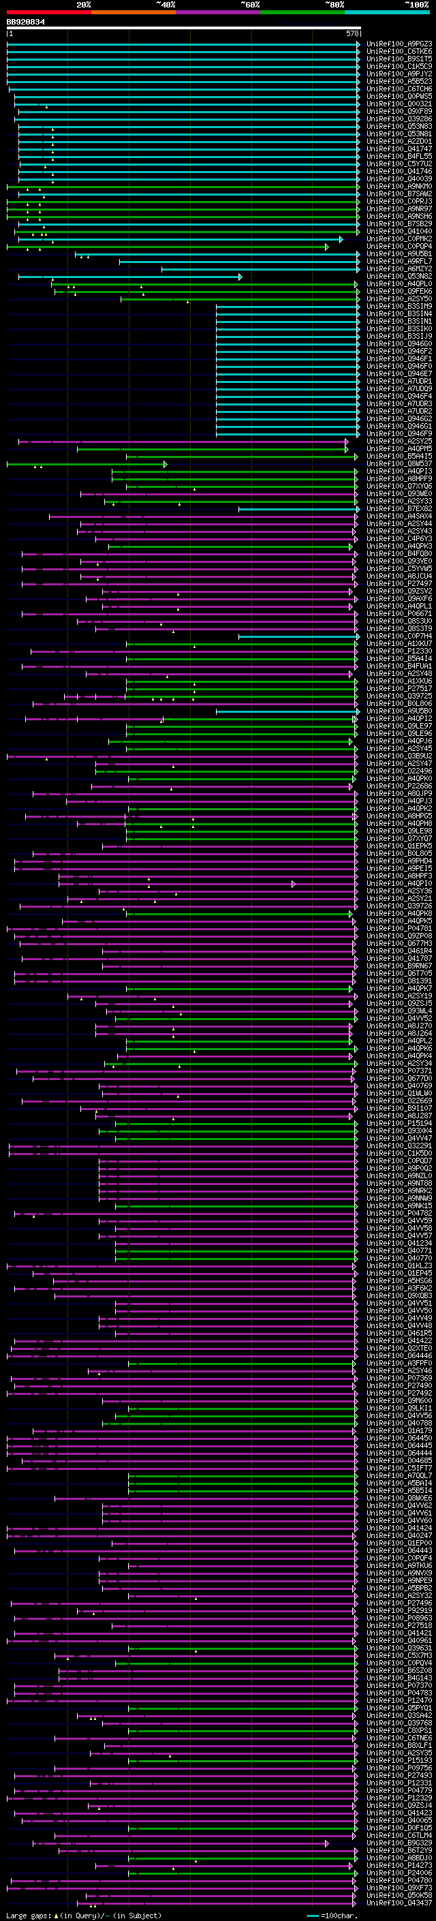
Task: Select the UniRef100_C0PRJ3 label
Action: (x=399, y=201)
